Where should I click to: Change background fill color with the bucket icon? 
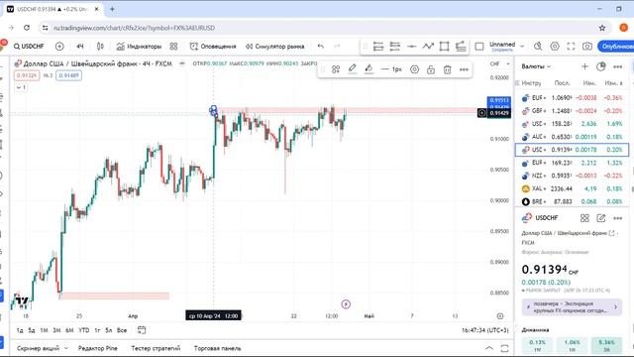coord(369,69)
